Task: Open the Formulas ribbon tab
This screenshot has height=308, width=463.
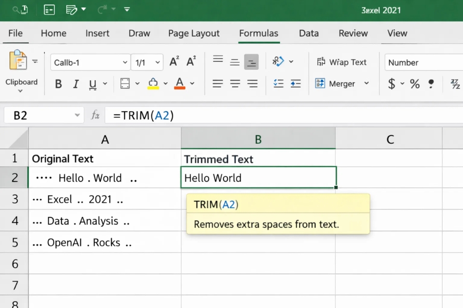Action: [259, 33]
